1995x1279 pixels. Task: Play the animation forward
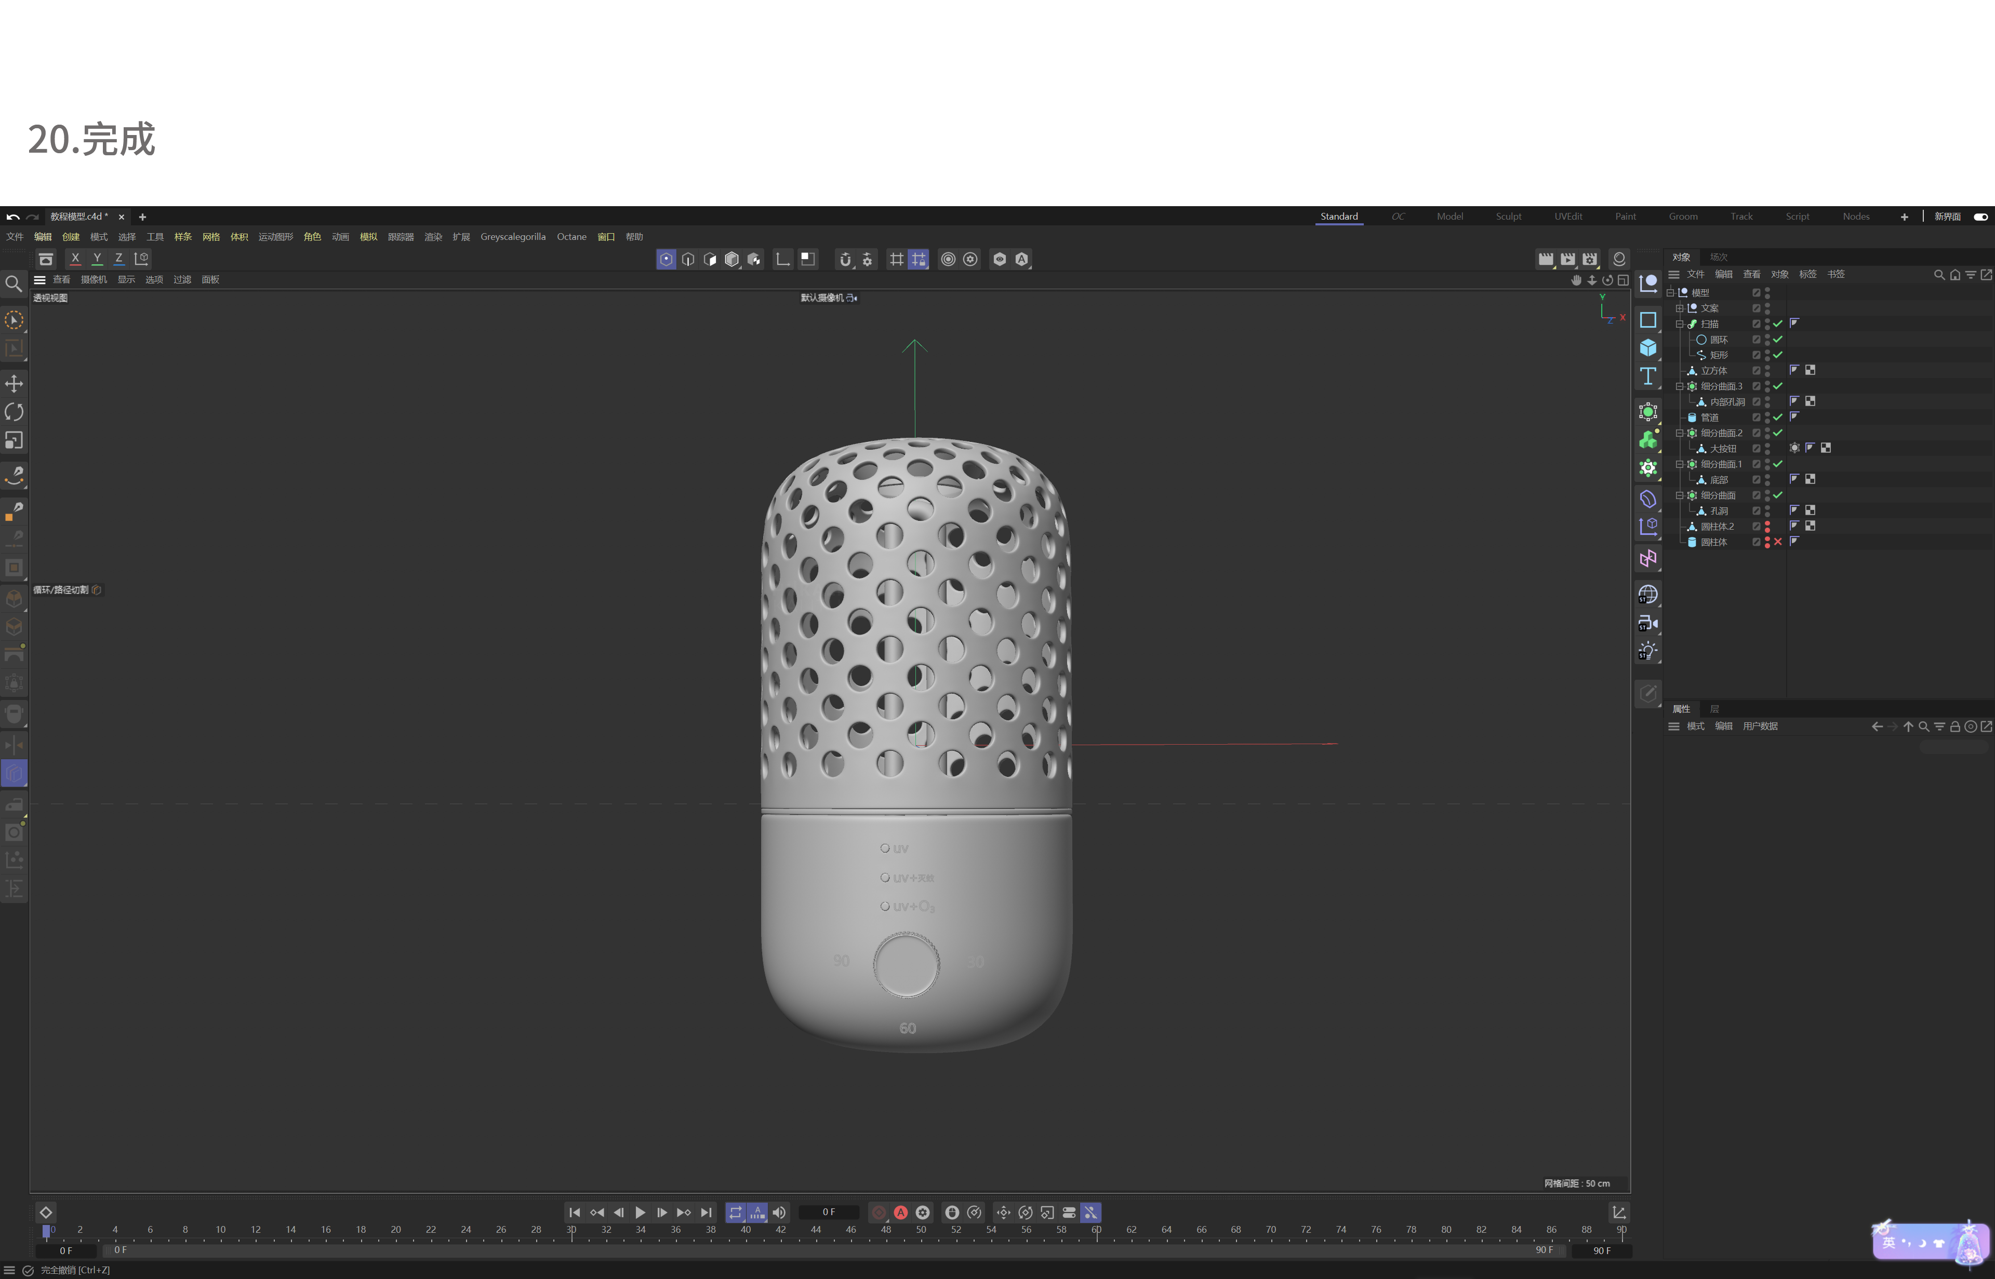click(640, 1213)
